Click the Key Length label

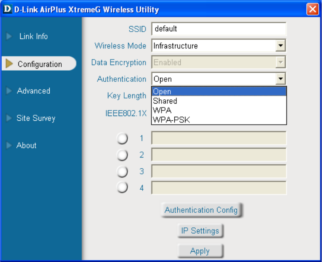[x=127, y=96]
